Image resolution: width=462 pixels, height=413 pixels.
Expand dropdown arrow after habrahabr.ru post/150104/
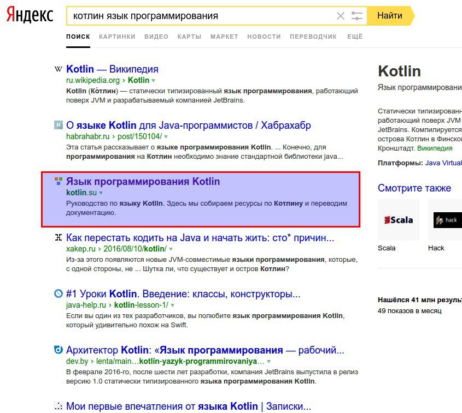[166, 137]
